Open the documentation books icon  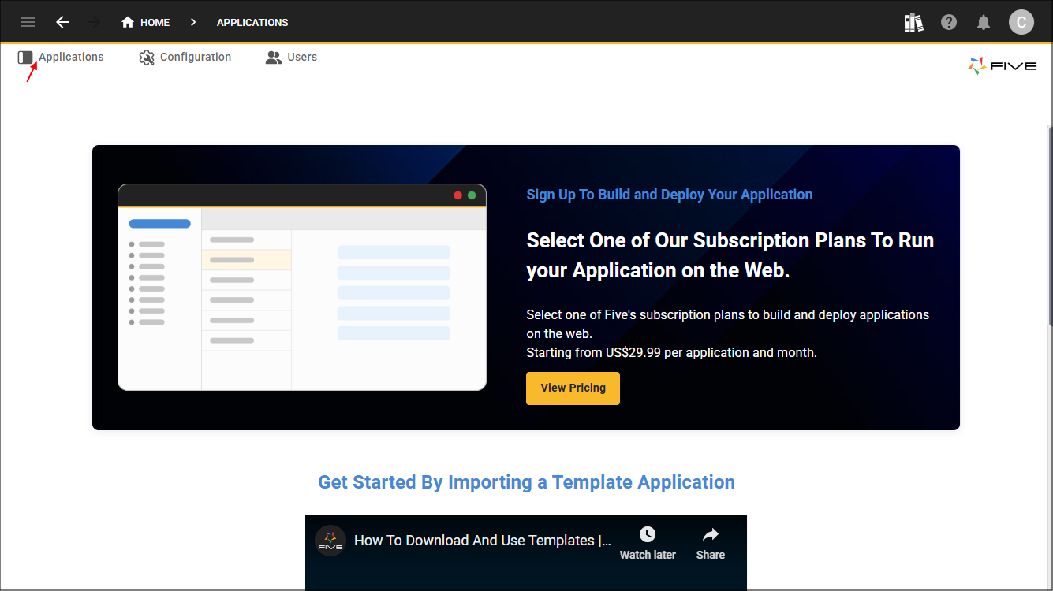[913, 22]
